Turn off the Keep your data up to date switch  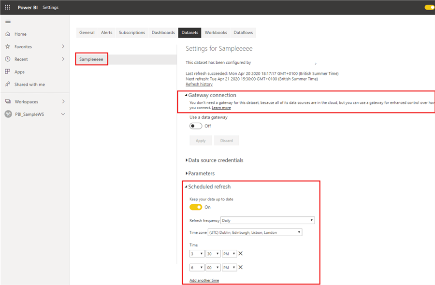pyautogui.click(x=196, y=207)
